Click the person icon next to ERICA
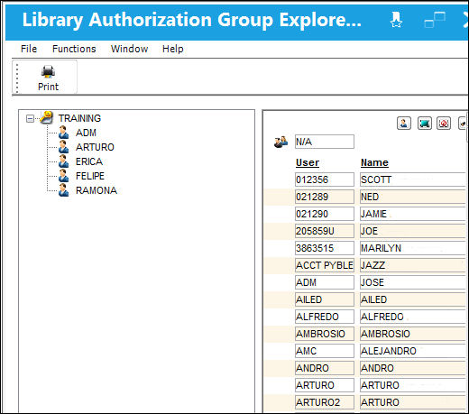The width and height of the screenshot is (469, 414). coord(63,161)
